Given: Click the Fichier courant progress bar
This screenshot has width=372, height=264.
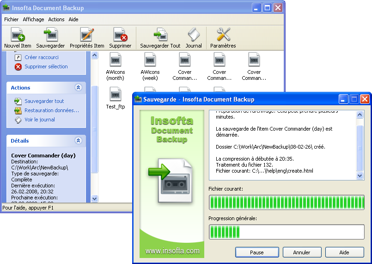Looking at the screenshot, I should [x=287, y=202].
